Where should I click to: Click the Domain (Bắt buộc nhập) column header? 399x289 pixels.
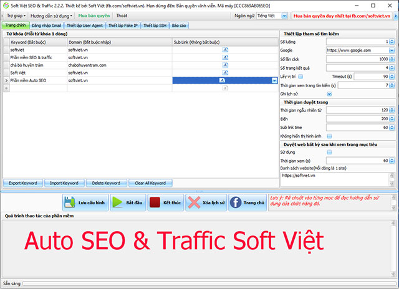click(x=120, y=42)
